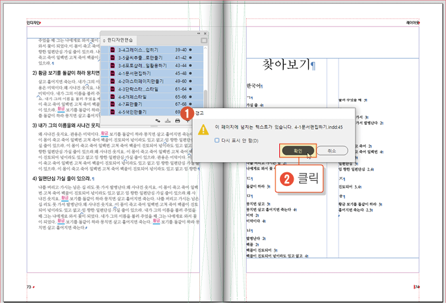
Task: Click index entry 미덕이다 4
Action: click(256, 221)
